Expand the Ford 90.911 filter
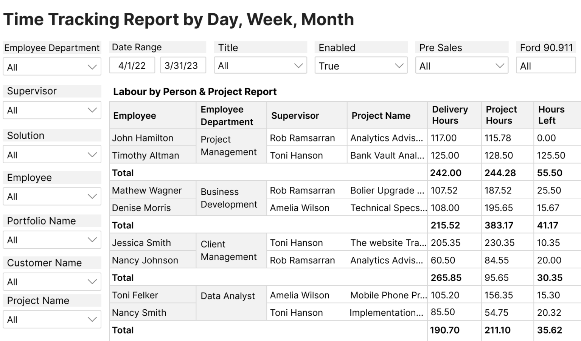The width and height of the screenshot is (581, 341). coord(545,65)
